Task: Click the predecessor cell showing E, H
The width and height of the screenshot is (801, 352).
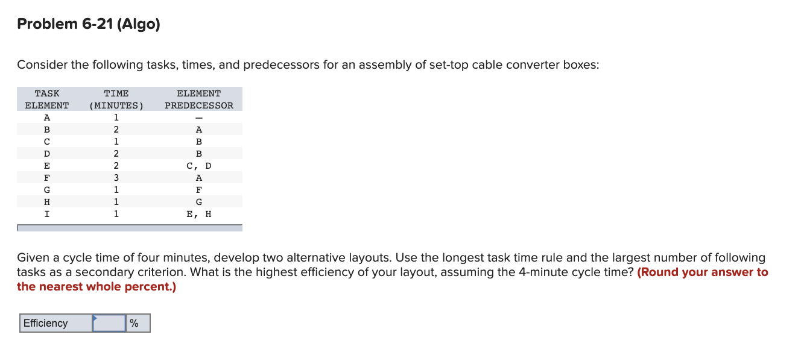Action: coord(199,213)
